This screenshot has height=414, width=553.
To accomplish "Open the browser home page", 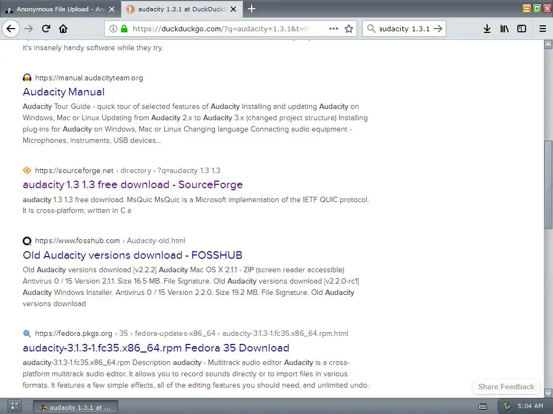I will [x=63, y=29].
